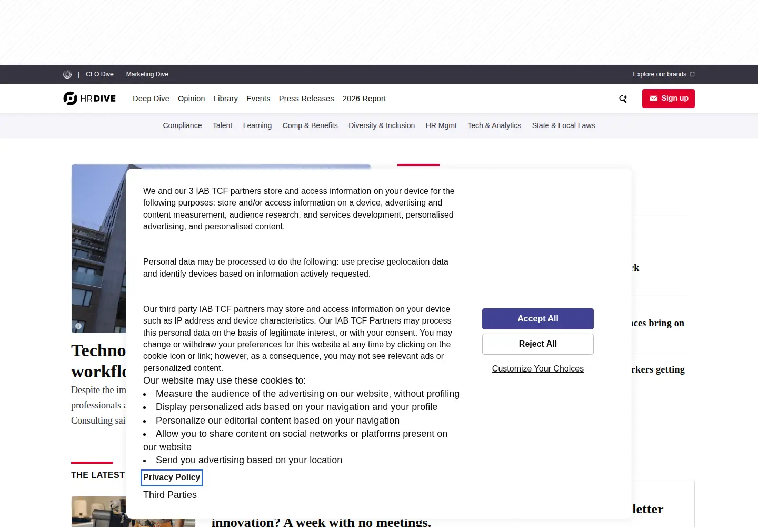Open the Learning topic

257,125
